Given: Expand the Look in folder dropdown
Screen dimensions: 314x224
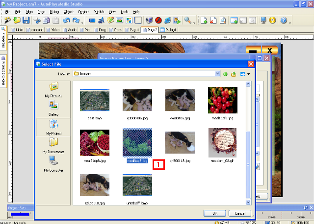Looking at the screenshot, I should coord(217,74).
